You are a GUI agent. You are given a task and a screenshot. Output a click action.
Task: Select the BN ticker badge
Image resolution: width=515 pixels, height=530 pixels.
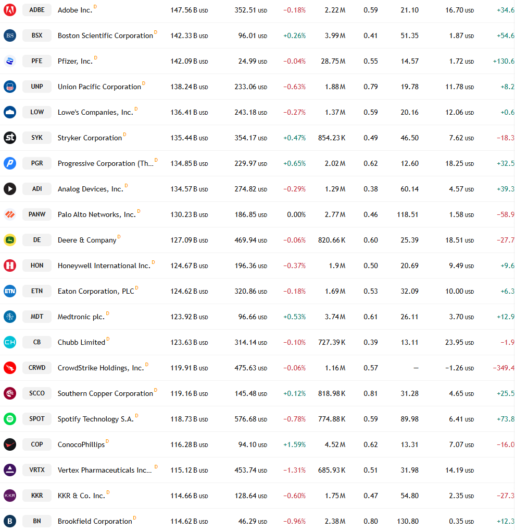pyautogui.click(x=37, y=521)
